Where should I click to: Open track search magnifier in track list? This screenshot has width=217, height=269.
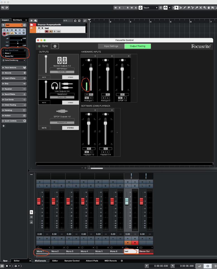[85, 20]
